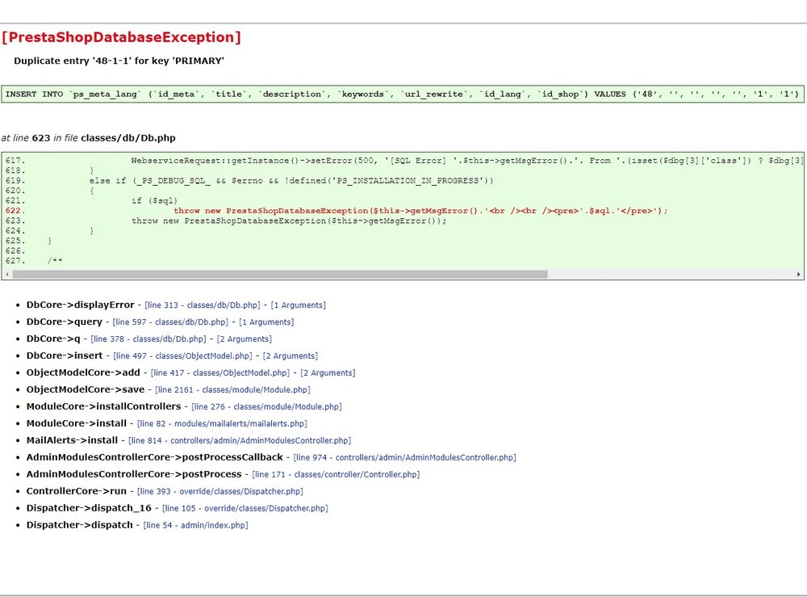Click the ModuleCore->installControllers method name
Screen dimensions: 807x597
104,407
